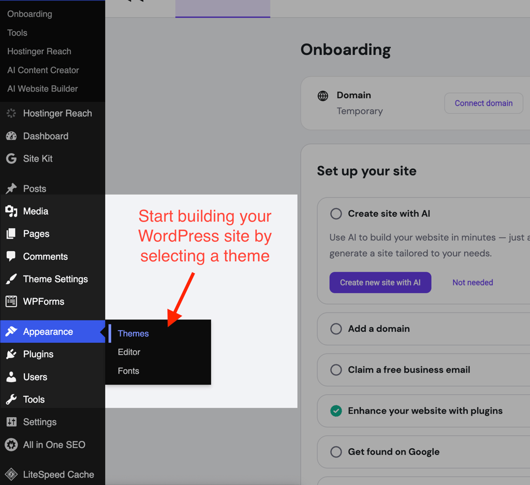The width and height of the screenshot is (530, 485).
Task: Click the Posts pushpin icon
Action: [x=11, y=188]
